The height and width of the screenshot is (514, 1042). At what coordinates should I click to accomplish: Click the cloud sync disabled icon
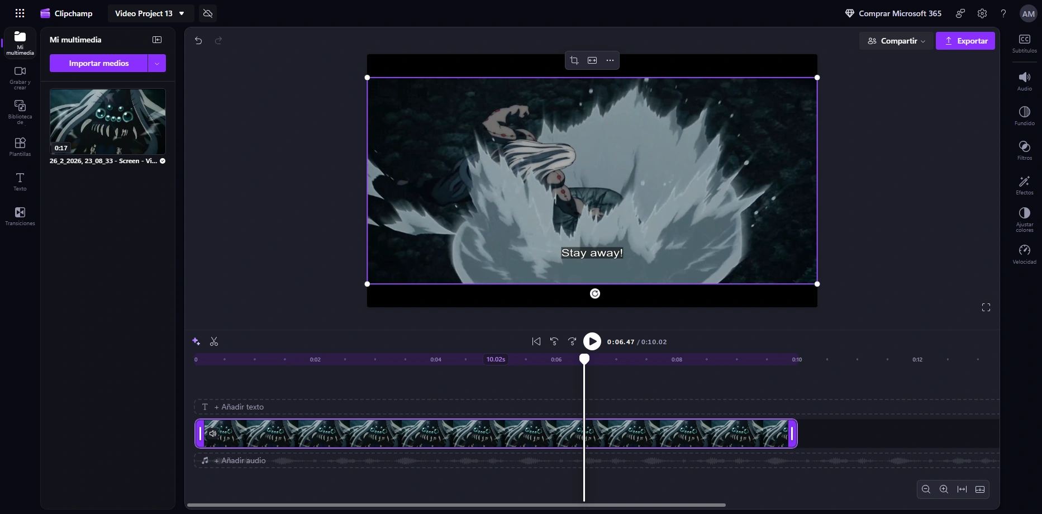(208, 13)
